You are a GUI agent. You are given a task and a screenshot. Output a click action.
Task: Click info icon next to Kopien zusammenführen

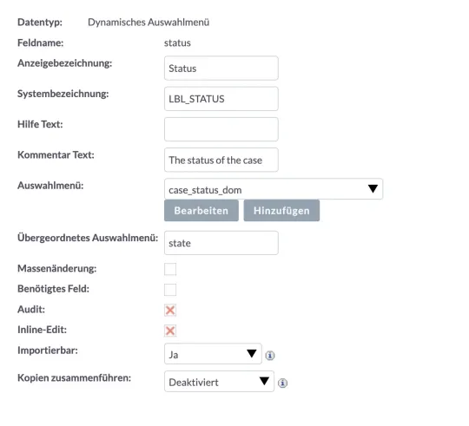click(282, 383)
